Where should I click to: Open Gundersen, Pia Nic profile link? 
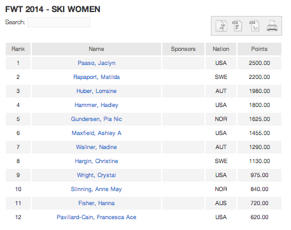tap(97, 119)
